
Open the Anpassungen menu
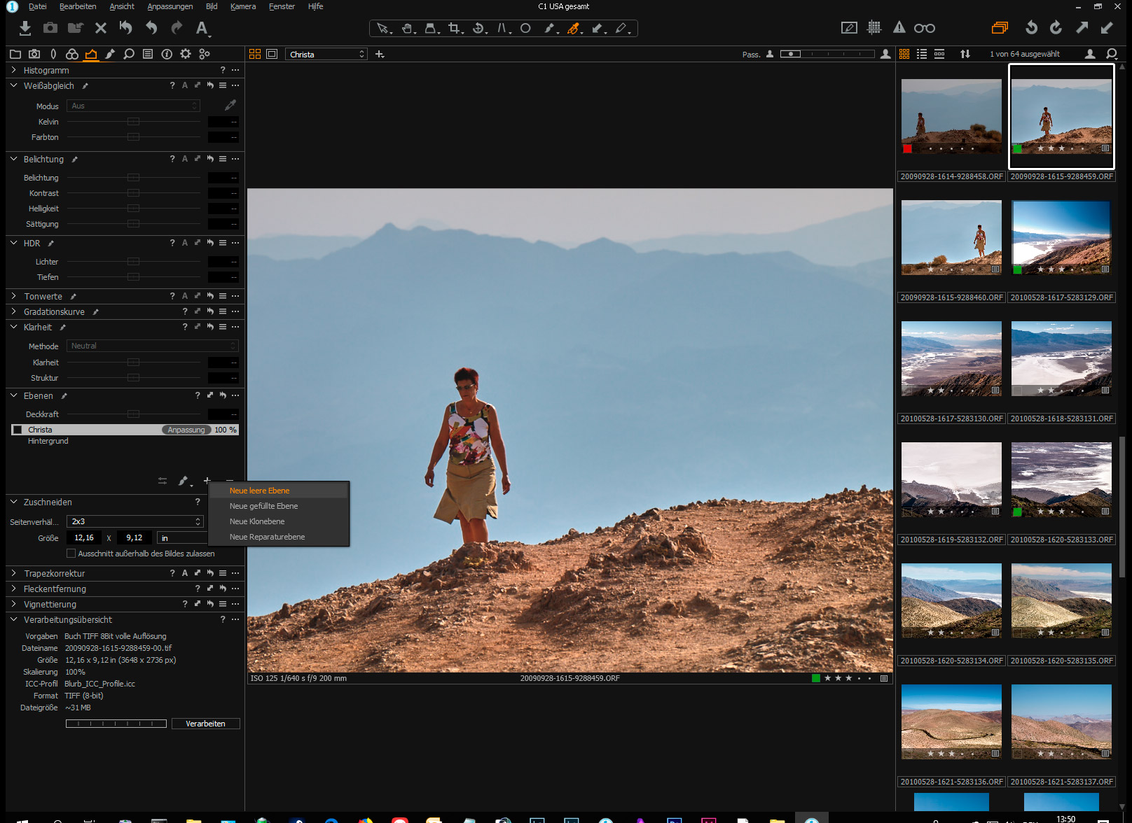170,6
